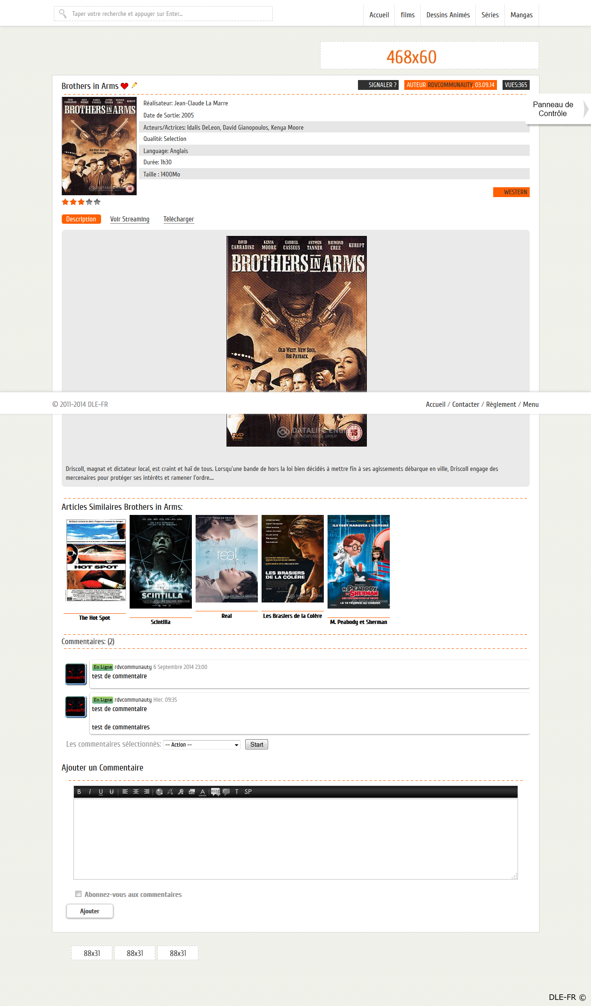Viewport: 591px width, 1006px height.
Task: Open Mangas menu item
Action: pos(521,15)
